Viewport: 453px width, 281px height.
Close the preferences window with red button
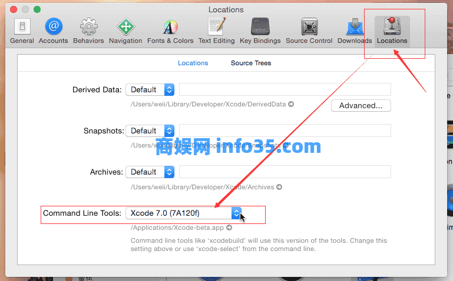(14, 9)
